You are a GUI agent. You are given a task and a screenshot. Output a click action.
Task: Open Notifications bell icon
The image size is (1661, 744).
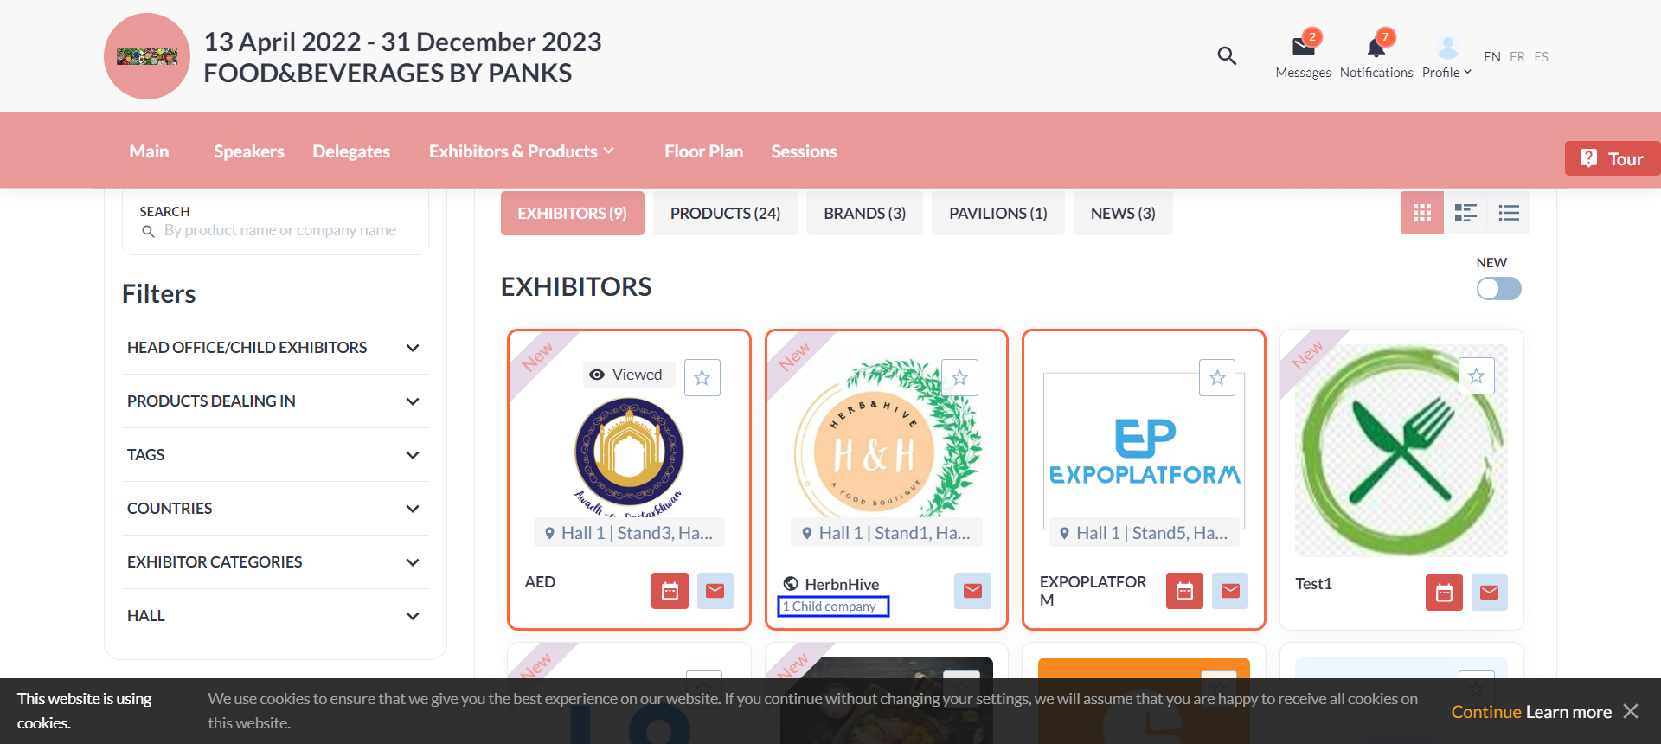[1376, 47]
